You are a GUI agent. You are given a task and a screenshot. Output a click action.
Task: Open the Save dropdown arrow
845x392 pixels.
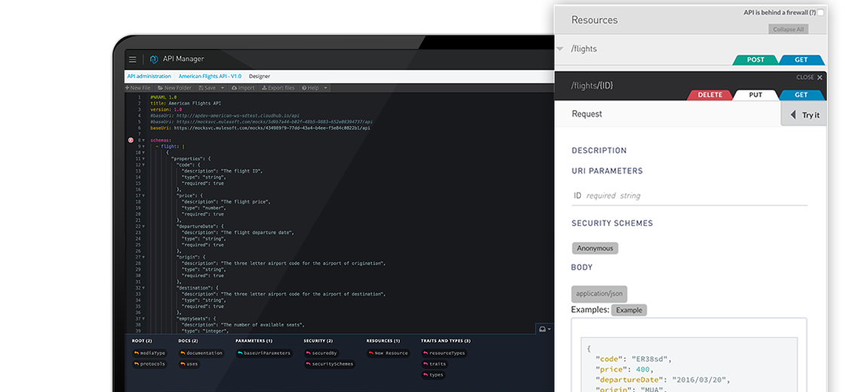click(x=223, y=88)
